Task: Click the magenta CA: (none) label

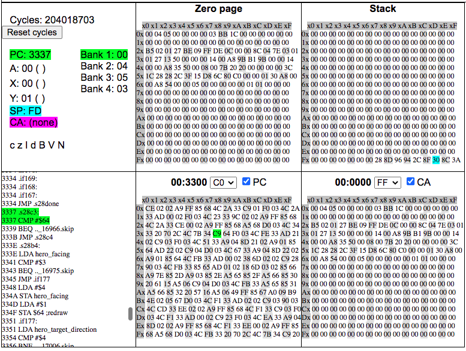Action: [34, 122]
